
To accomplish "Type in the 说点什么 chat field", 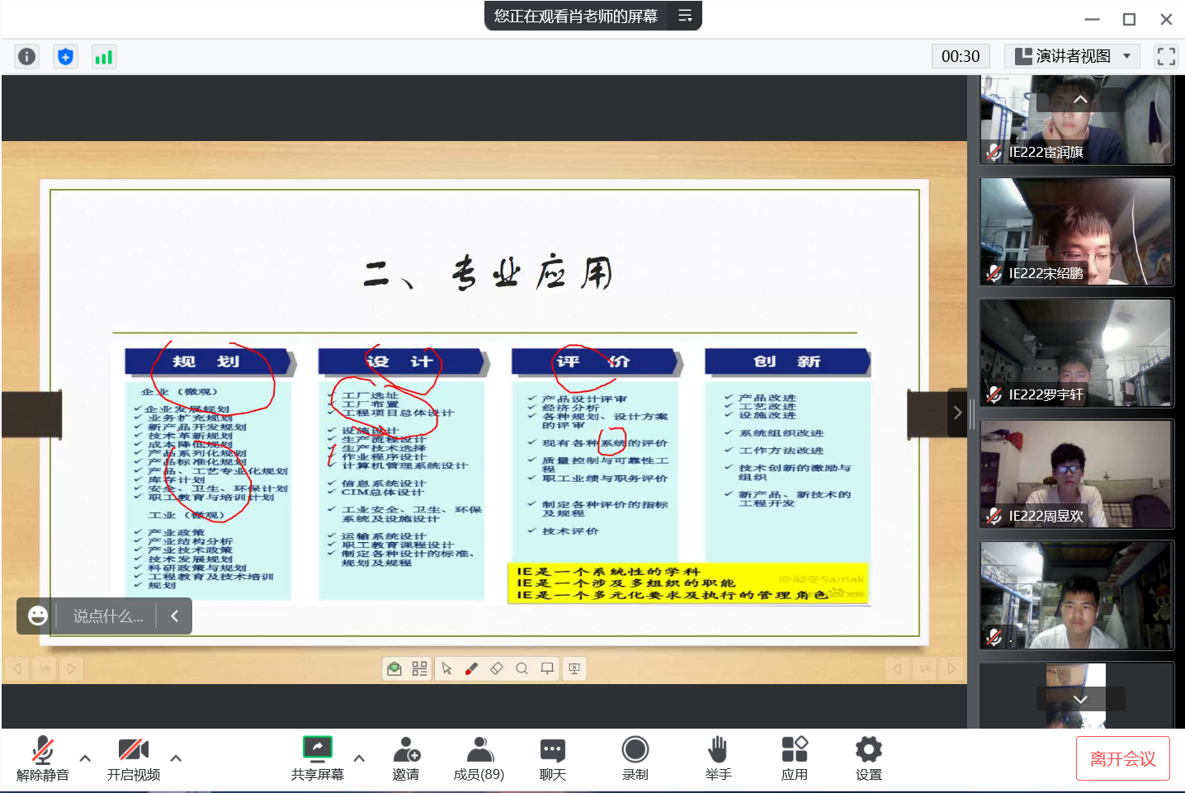I will [108, 616].
